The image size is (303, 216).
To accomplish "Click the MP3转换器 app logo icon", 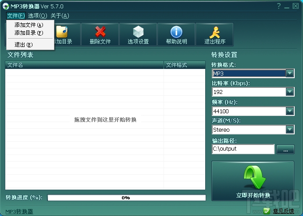I will [6, 6].
